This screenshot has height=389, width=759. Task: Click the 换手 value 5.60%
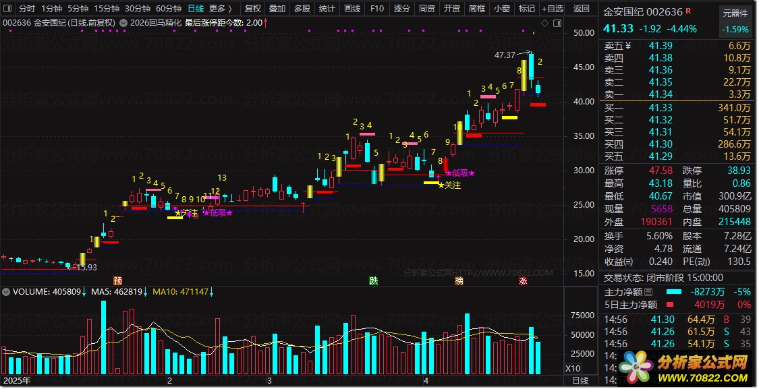pos(659,236)
